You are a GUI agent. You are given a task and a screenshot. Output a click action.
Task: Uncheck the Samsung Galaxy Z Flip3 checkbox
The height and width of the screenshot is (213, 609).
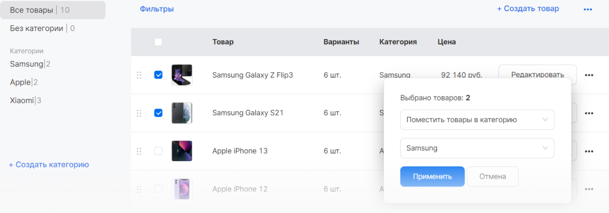tap(158, 75)
